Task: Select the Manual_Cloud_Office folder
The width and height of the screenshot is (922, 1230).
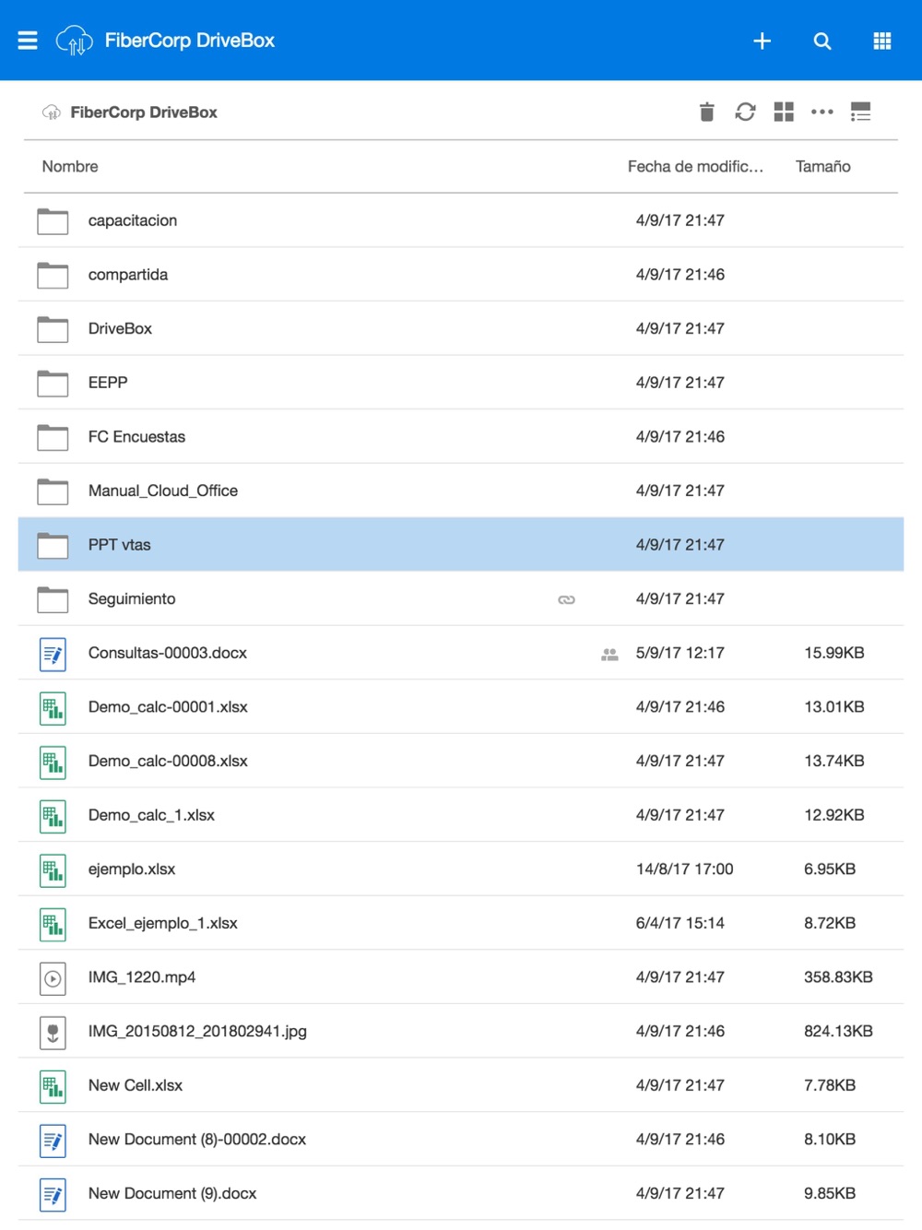Action: (461, 491)
